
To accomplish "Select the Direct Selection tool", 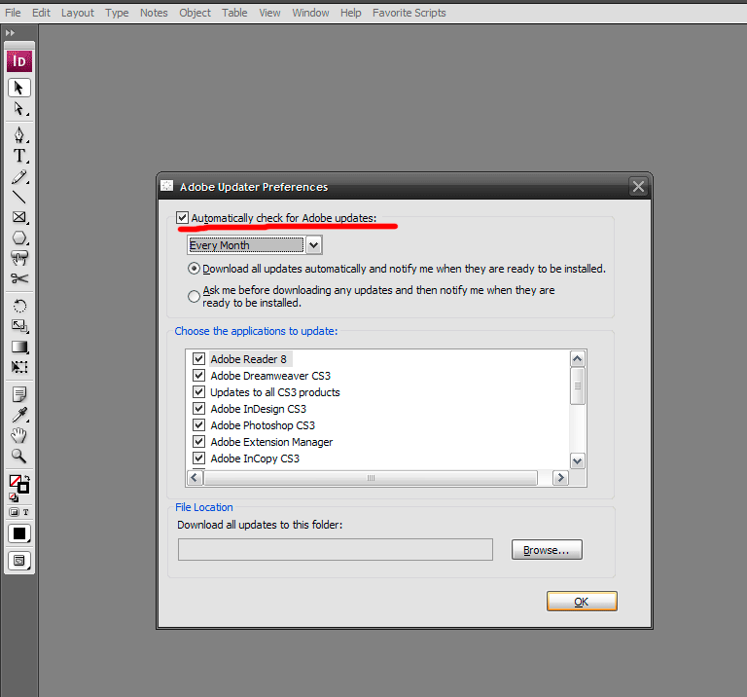I will [x=19, y=109].
